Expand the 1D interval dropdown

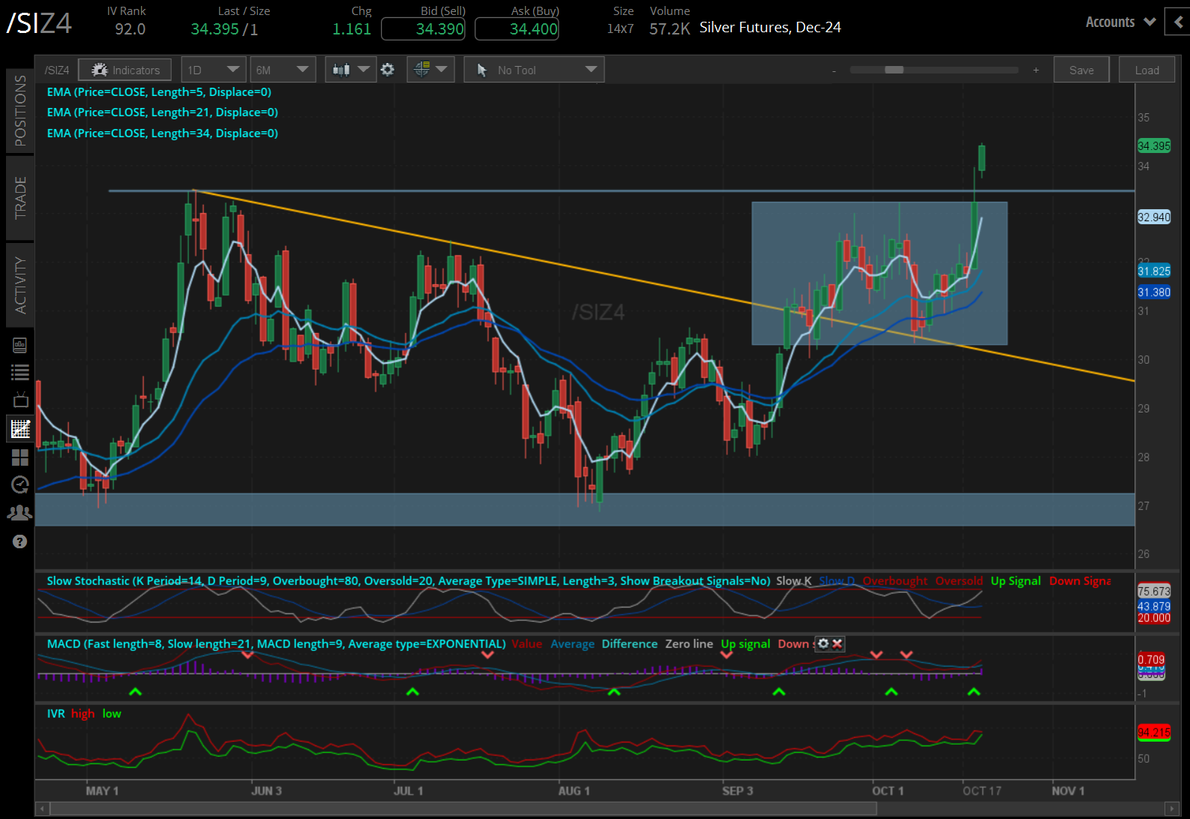click(214, 70)
